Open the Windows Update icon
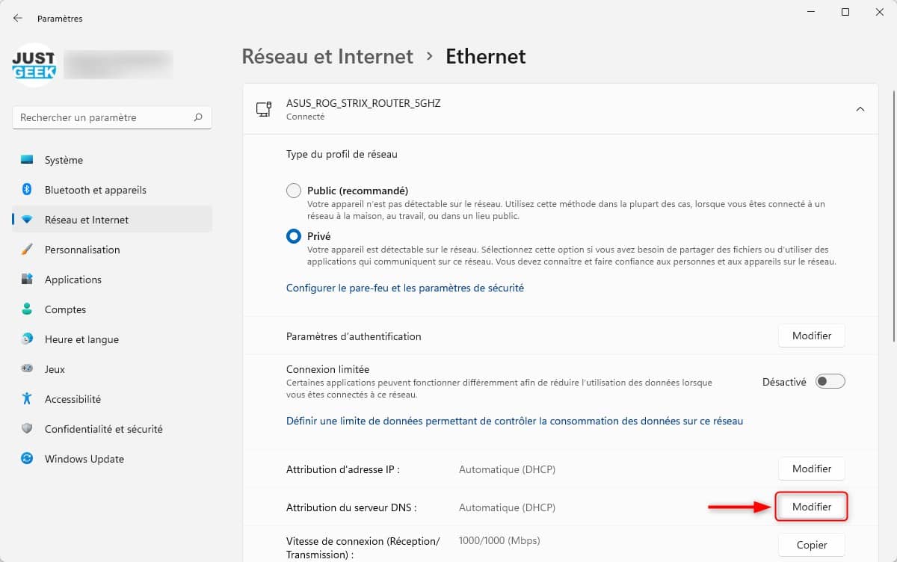Viewport: 897px width, 562px height. [x=28, y=459]
